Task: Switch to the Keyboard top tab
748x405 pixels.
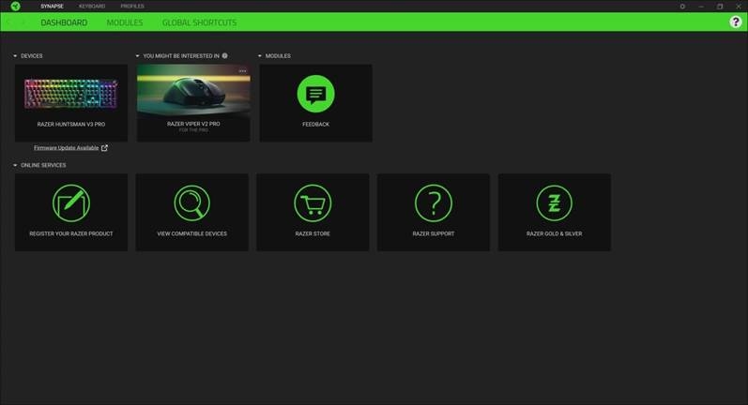Action: [92, 7]
